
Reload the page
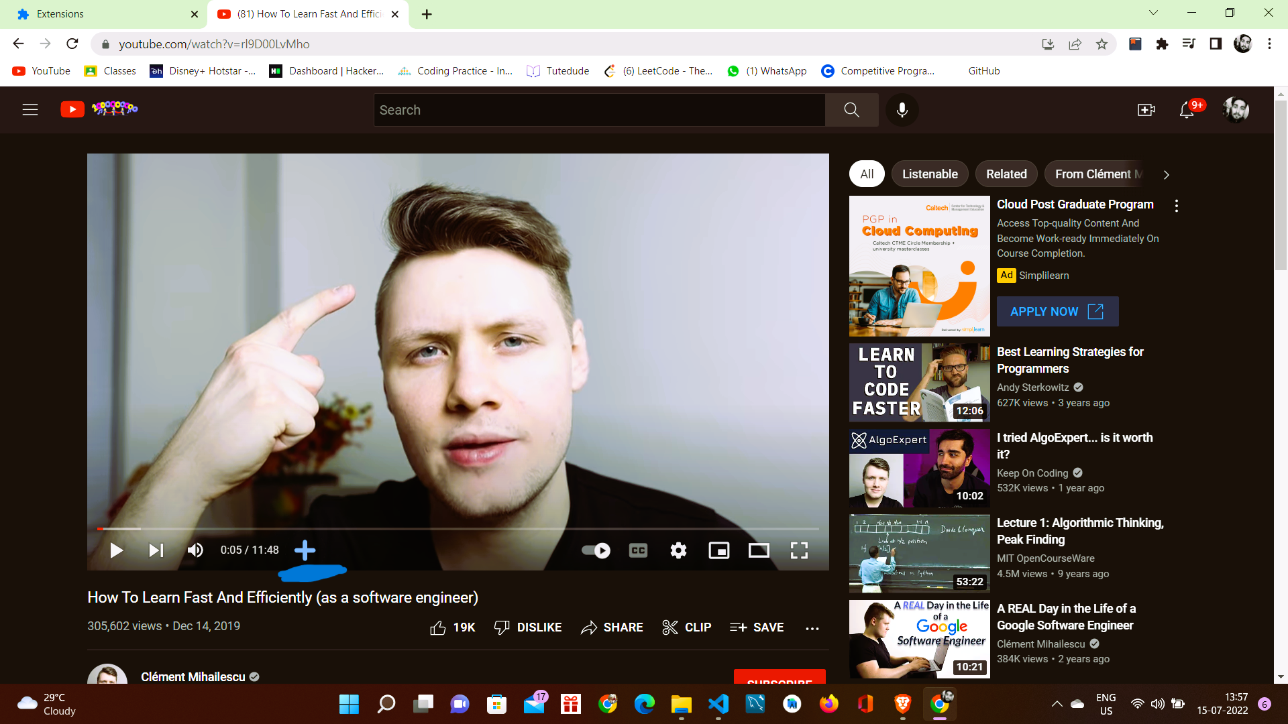[x=72, y=44]
